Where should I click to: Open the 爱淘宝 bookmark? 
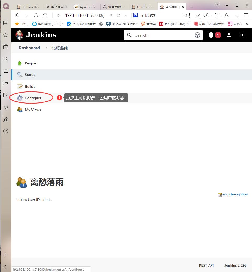[x=149, y=24]
